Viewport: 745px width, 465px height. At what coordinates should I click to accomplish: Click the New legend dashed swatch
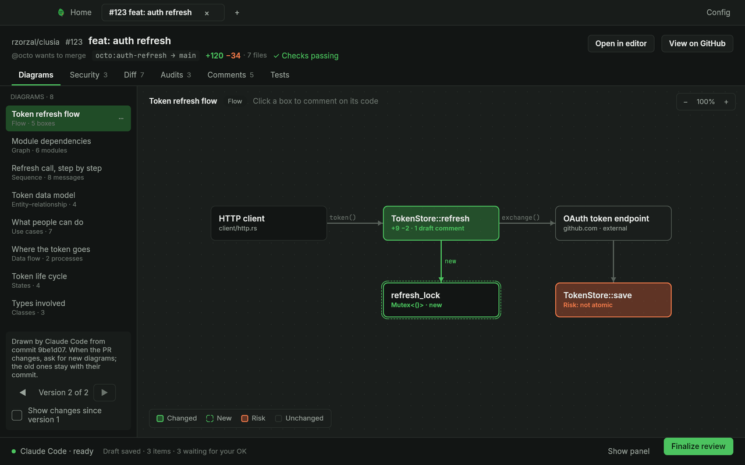coord(210,419)
